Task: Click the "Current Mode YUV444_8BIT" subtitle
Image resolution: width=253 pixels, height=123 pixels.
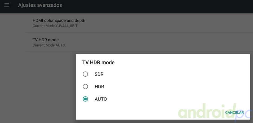Action: pyautogui.click(x=55, y=26)
